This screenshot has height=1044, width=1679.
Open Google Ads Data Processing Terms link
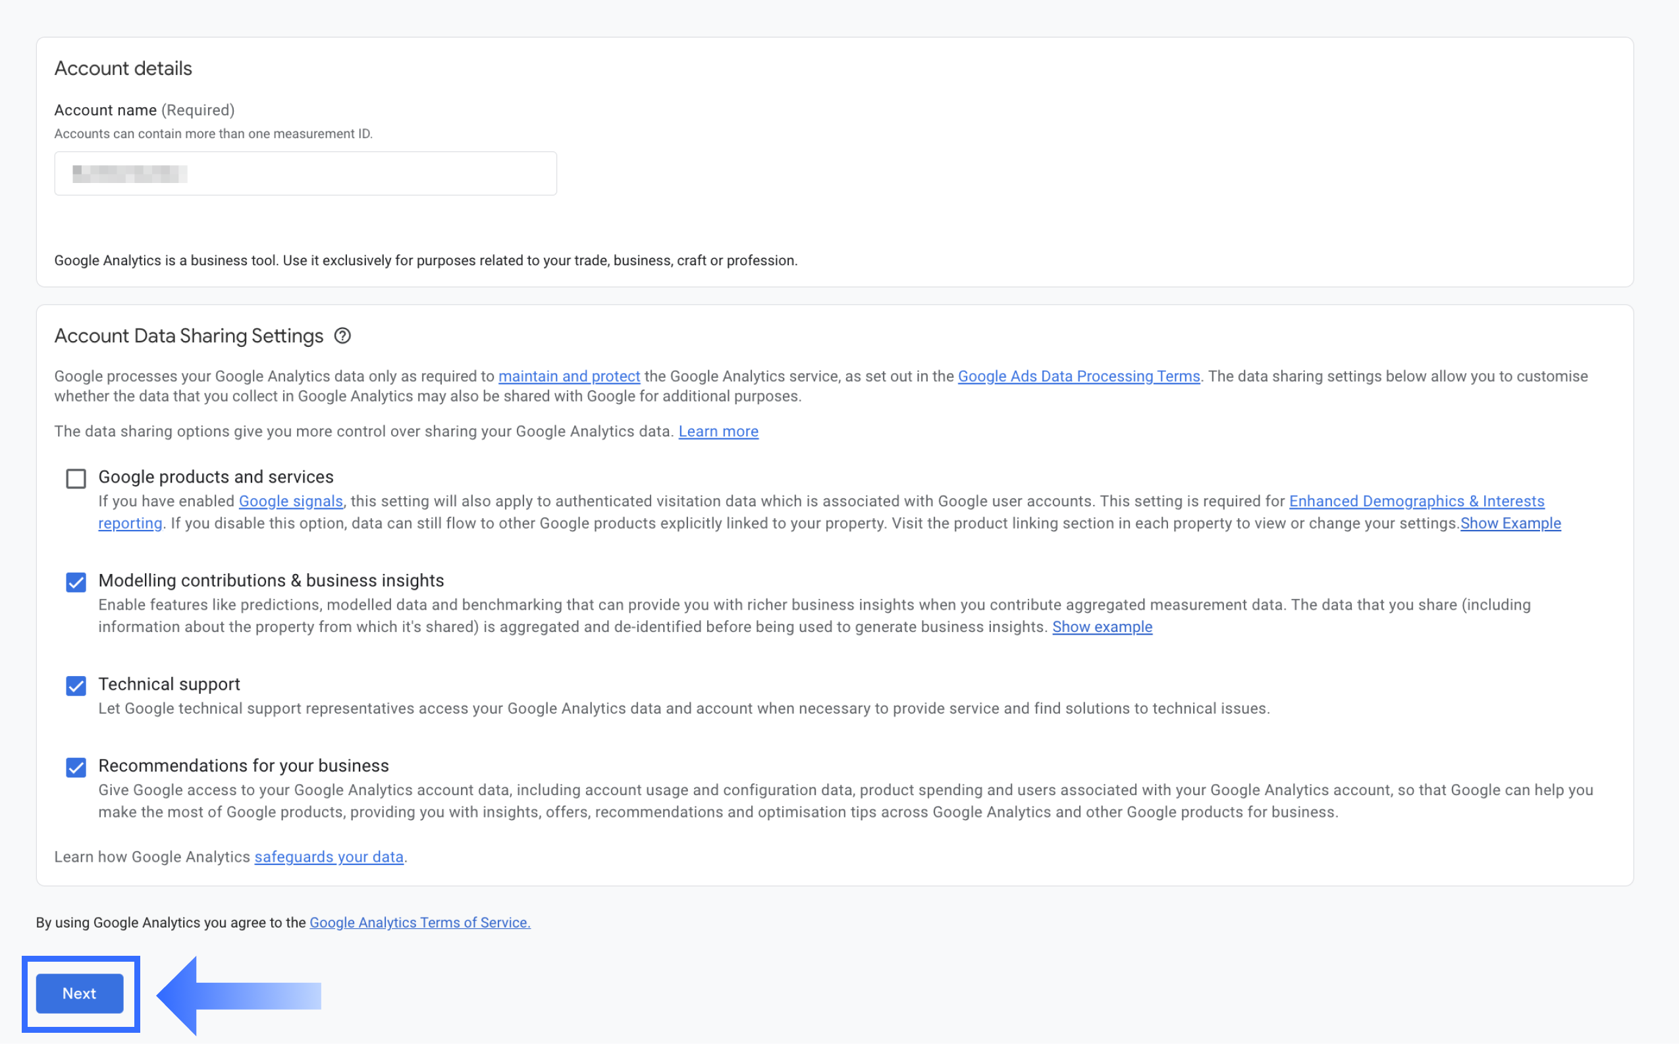point(1078,377)
